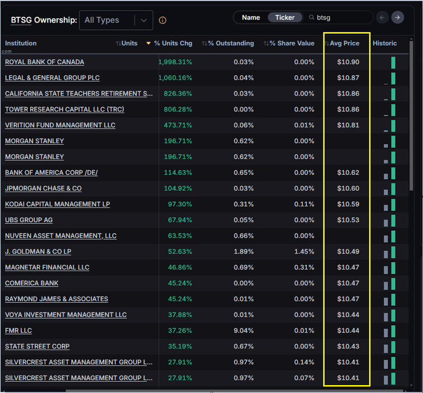Switch search mode to Name
Viewport: 423px width, 393px height.
(251, 17)
